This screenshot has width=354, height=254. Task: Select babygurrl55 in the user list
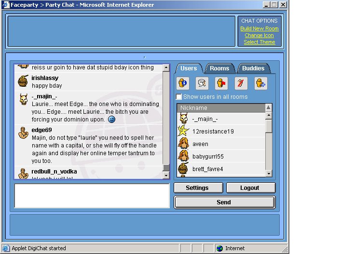[221, 156]
